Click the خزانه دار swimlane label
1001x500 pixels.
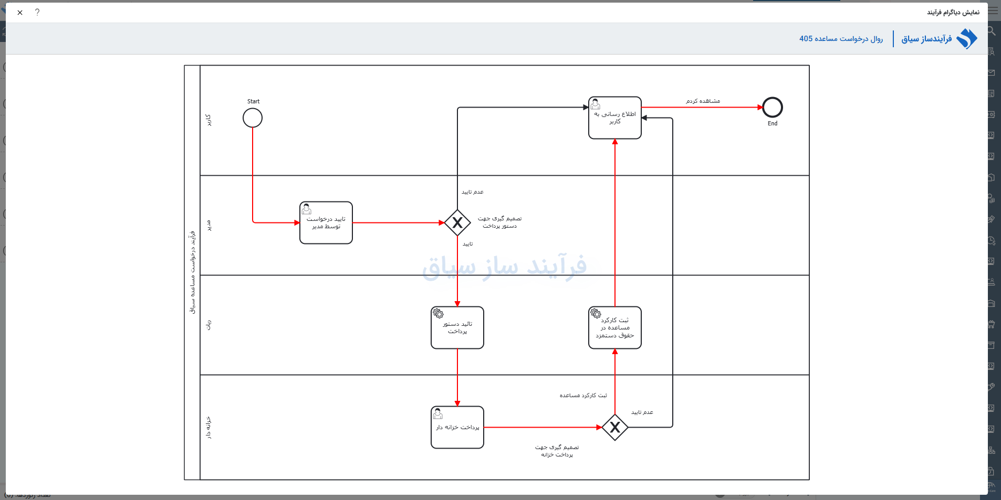coord(208,428)
